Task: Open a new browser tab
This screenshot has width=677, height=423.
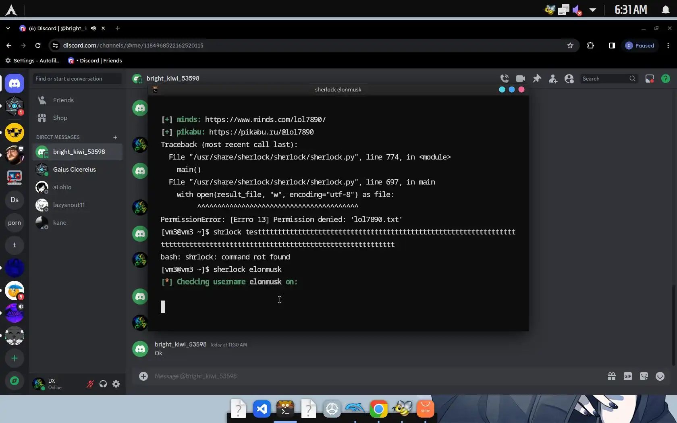Action: 118,28
